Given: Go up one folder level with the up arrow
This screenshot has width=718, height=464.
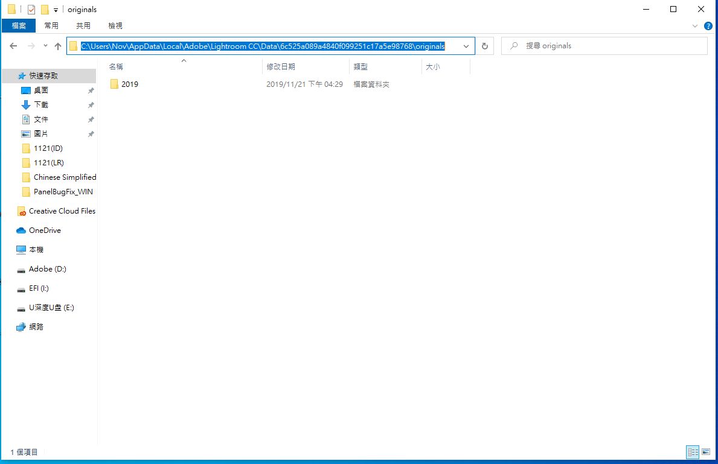Looking at the screenshot, I should (x=58, y=46).
